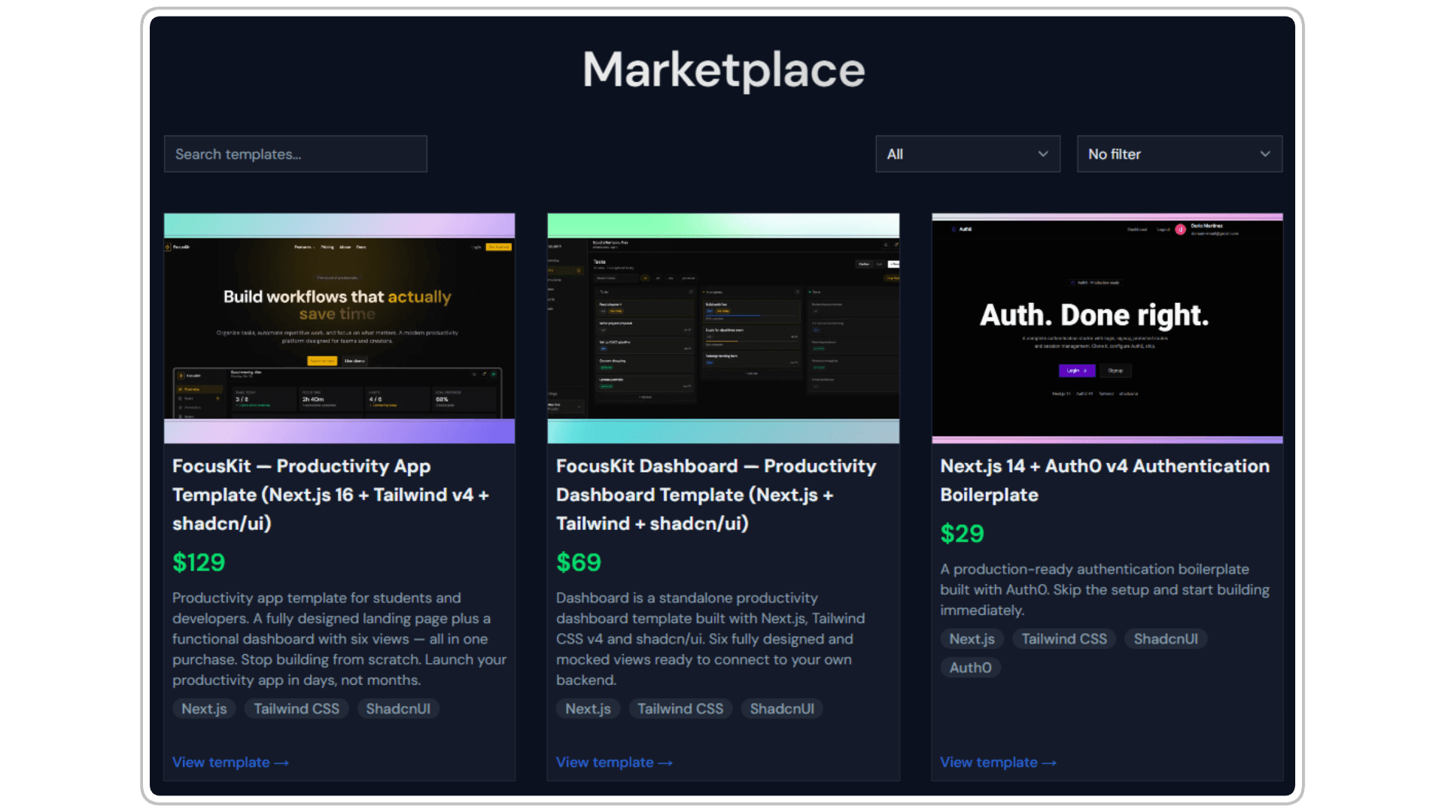This screenshot has height=812, width=1445.
Task: Click the chevron on the No filter dropdown
Action: click(x=1265, y=154)
